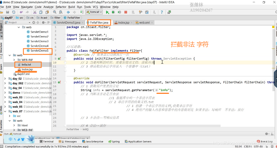The height and width of the screenshot is (148, 277).
Task: Click the Synchronize refresh icon
Action: (14, 12)
